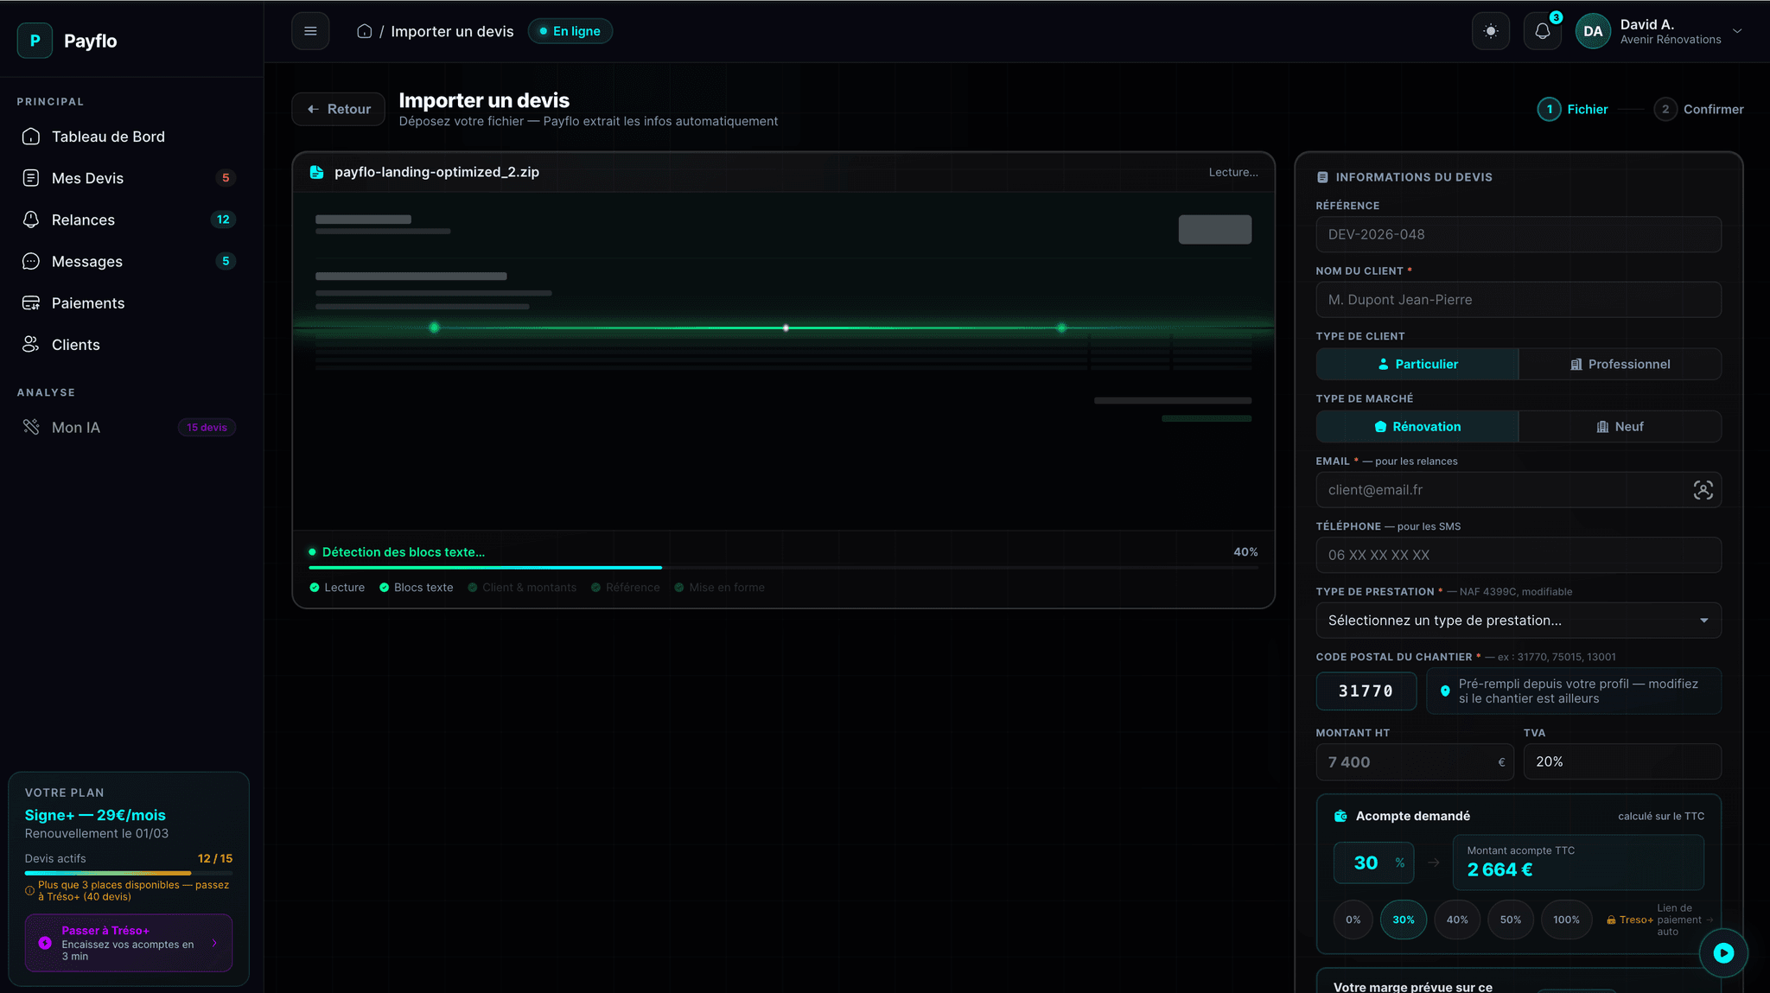The height and width of the screenshot is (993, 1770).
Task: Click the Devis actifs 12/15 usage bar
Action: 129,873
